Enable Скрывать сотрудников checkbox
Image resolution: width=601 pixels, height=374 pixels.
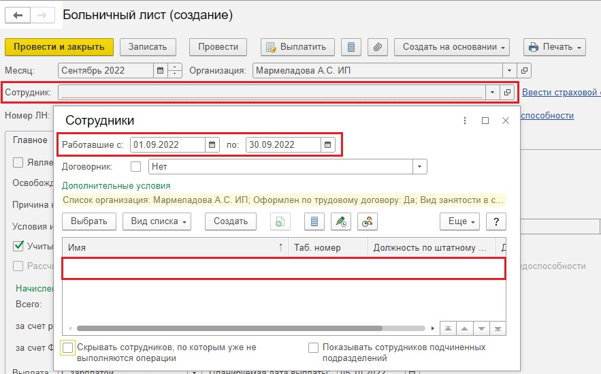coord(67,348)
